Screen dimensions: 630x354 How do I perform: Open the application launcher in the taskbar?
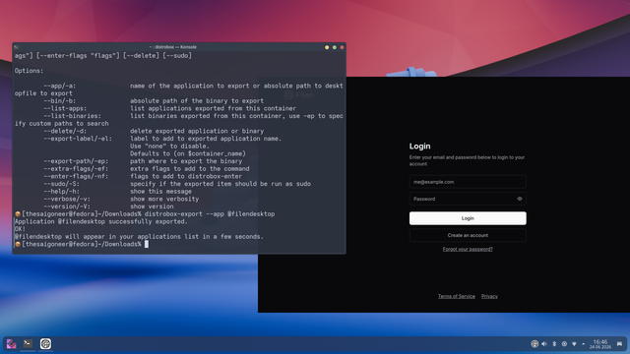11,344
